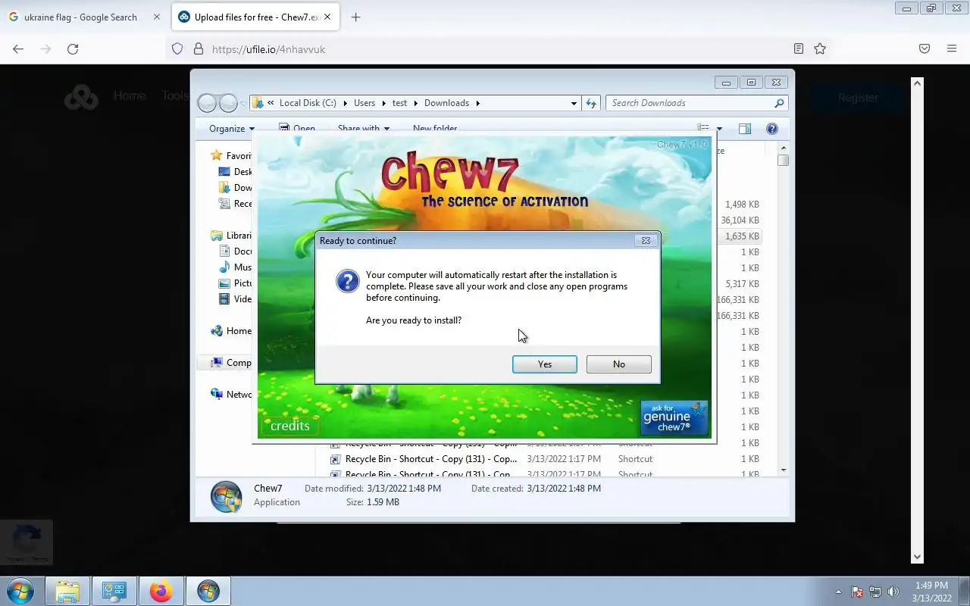Open Explorer help with question mark icon

(x=772, y=129)
